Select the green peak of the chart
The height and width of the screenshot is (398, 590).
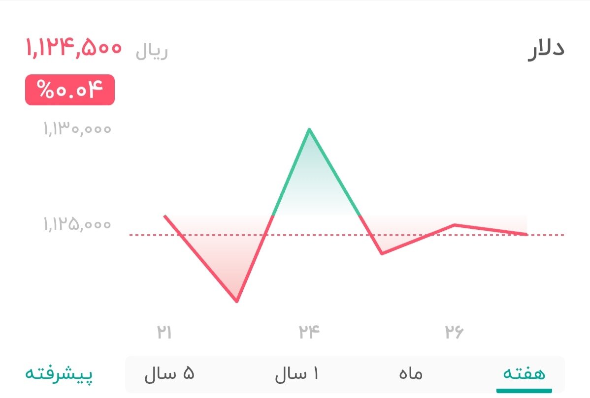[x=309, y=129]
